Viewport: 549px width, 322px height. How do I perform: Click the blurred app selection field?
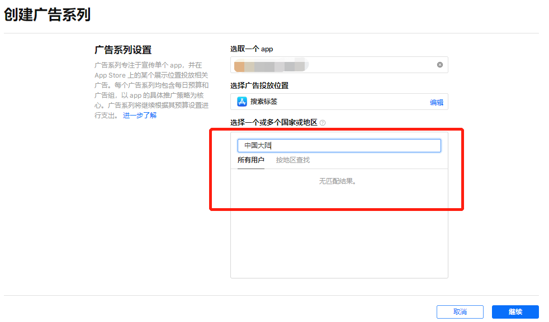pyautogui.click(x=339, y=65)
